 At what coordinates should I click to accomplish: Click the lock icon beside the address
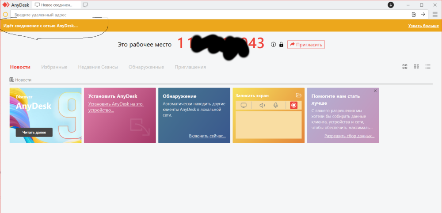[x=281, y=45]
